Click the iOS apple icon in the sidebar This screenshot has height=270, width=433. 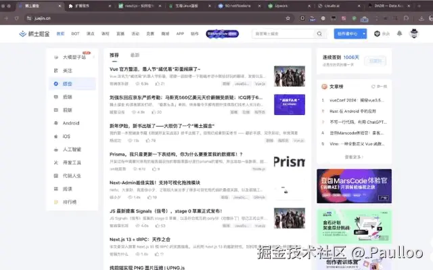[x=55, y=137]
